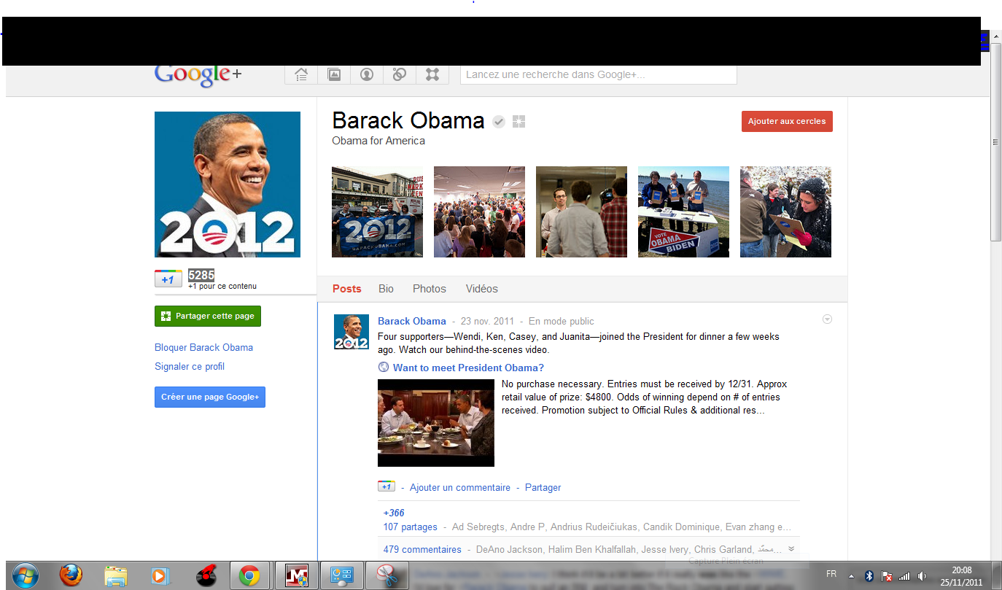
Task: Click the 'Signaler ce profil' link
Action: [190, 367]
